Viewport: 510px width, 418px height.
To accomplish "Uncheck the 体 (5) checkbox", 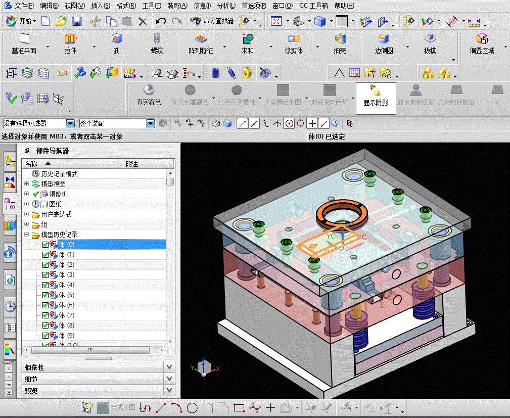I will coord(45,295).
